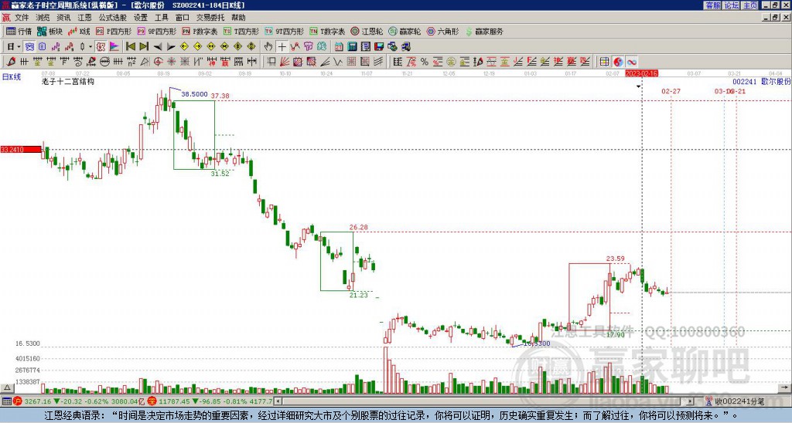Open the 9P四方形 tool
The height and width of the screenshot is (423, 792).
coord(157,31)
